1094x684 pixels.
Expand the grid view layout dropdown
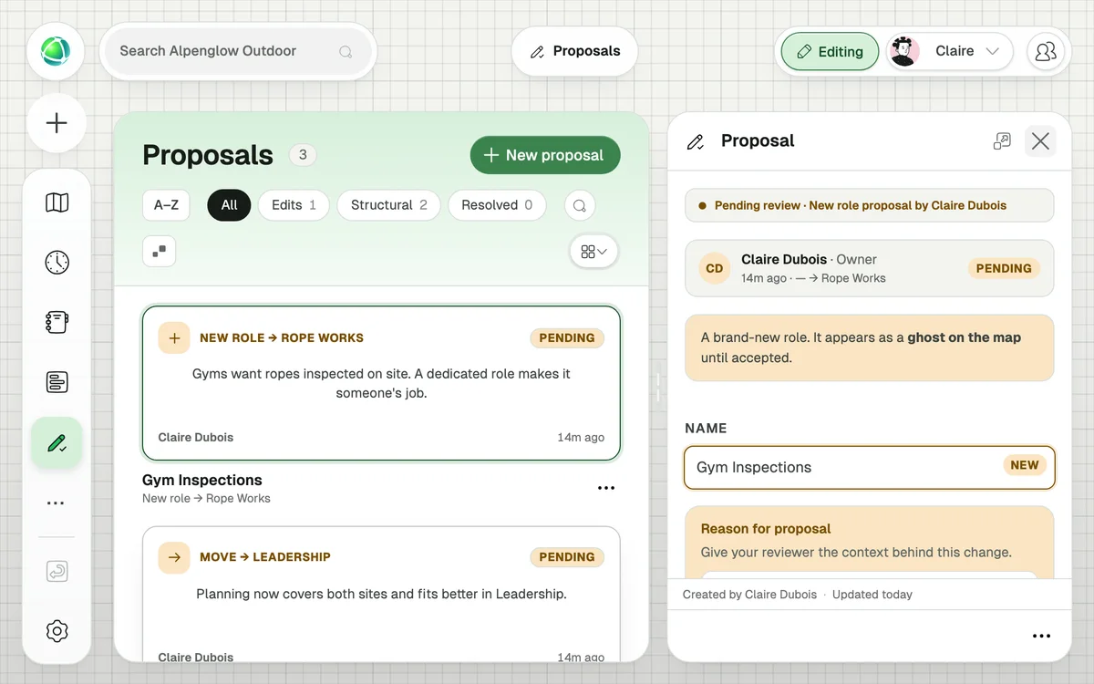(593, 252)
